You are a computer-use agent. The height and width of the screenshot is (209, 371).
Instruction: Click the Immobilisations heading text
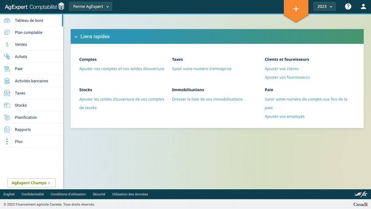coord(188,90)
